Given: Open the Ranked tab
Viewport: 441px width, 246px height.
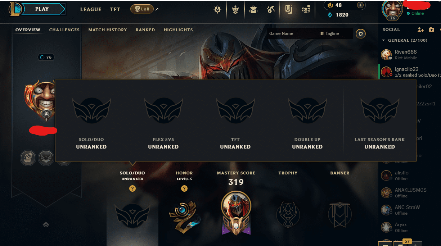Looking at the screenshot, I should click(x=145, y=30).
